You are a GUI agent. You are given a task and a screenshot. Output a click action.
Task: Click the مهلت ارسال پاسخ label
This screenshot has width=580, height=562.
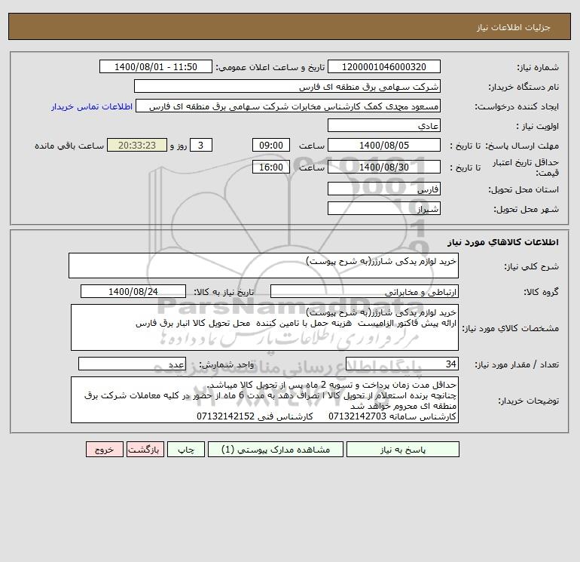(521, 146)
